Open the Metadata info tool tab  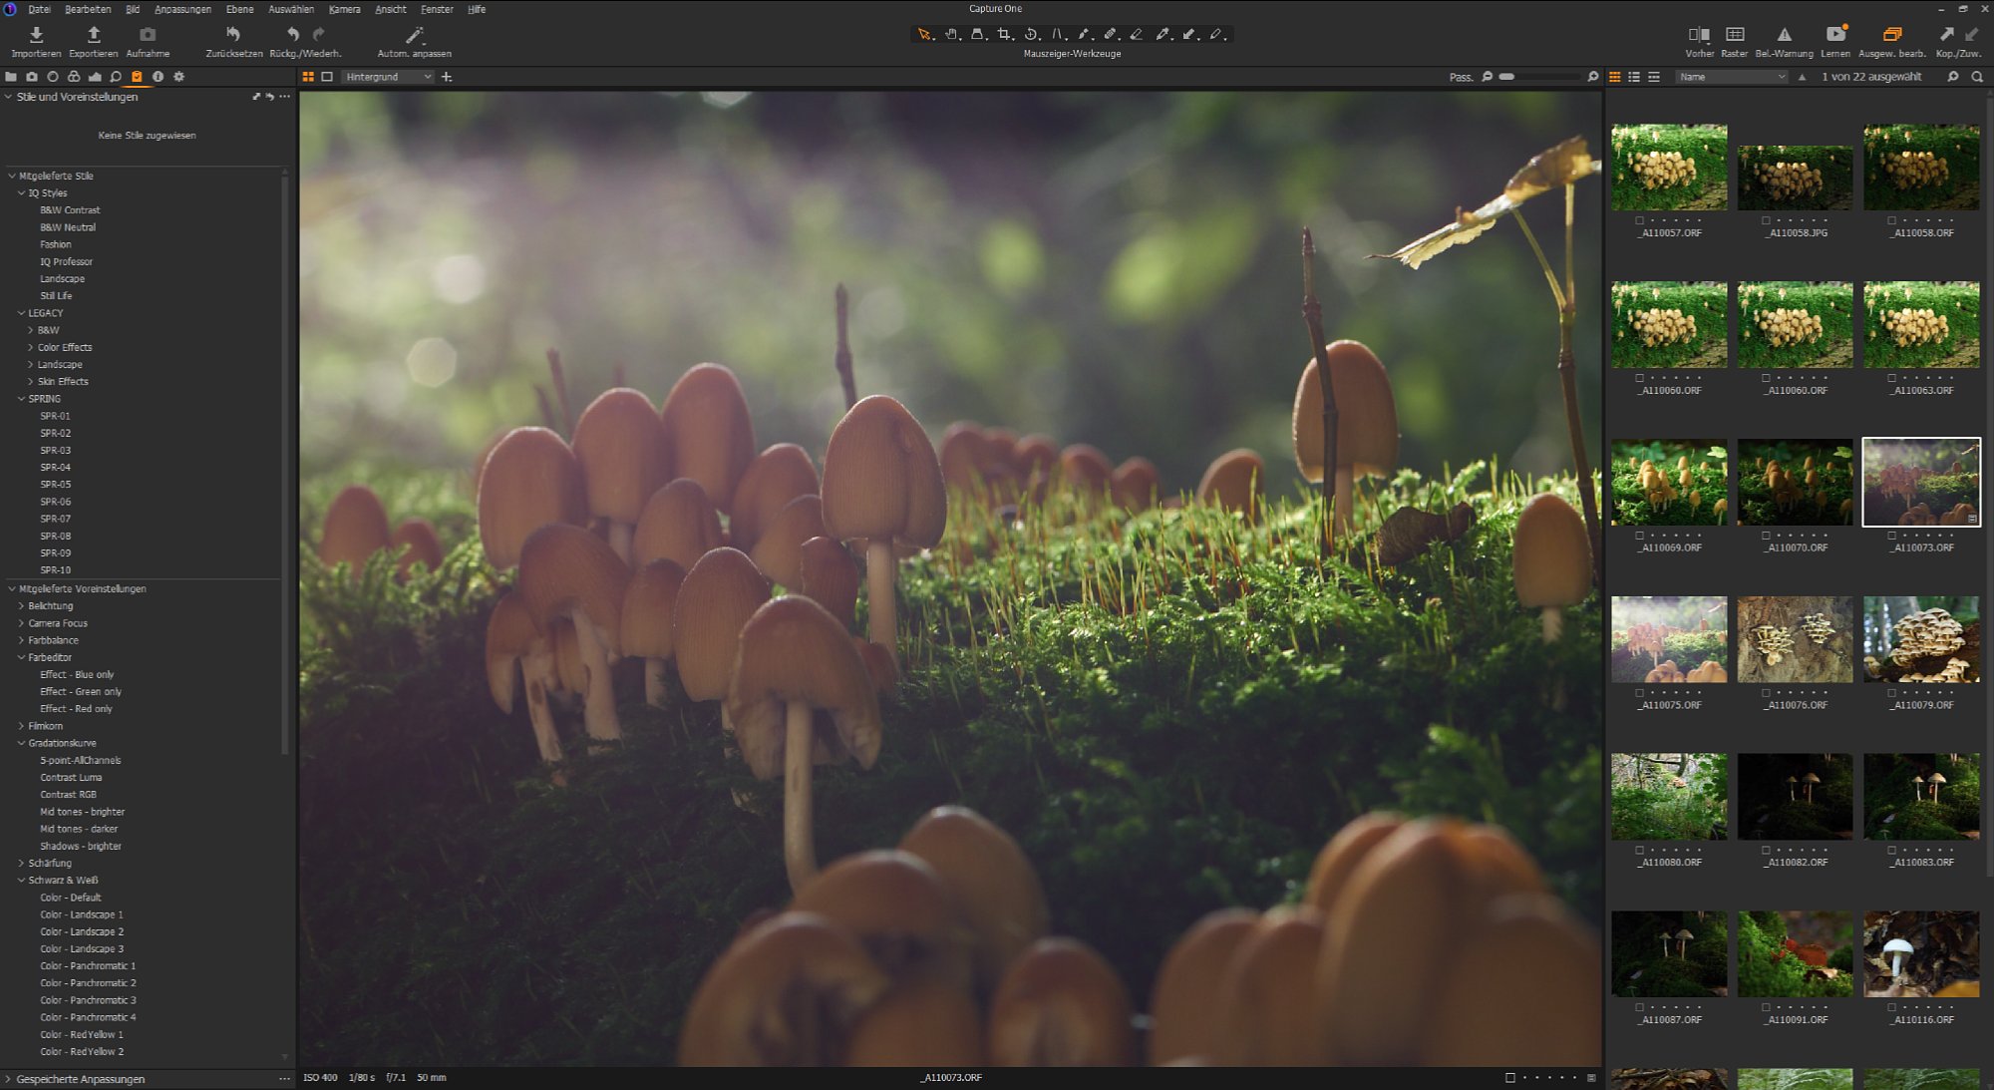pyautogui.click(x=158, y=77)
